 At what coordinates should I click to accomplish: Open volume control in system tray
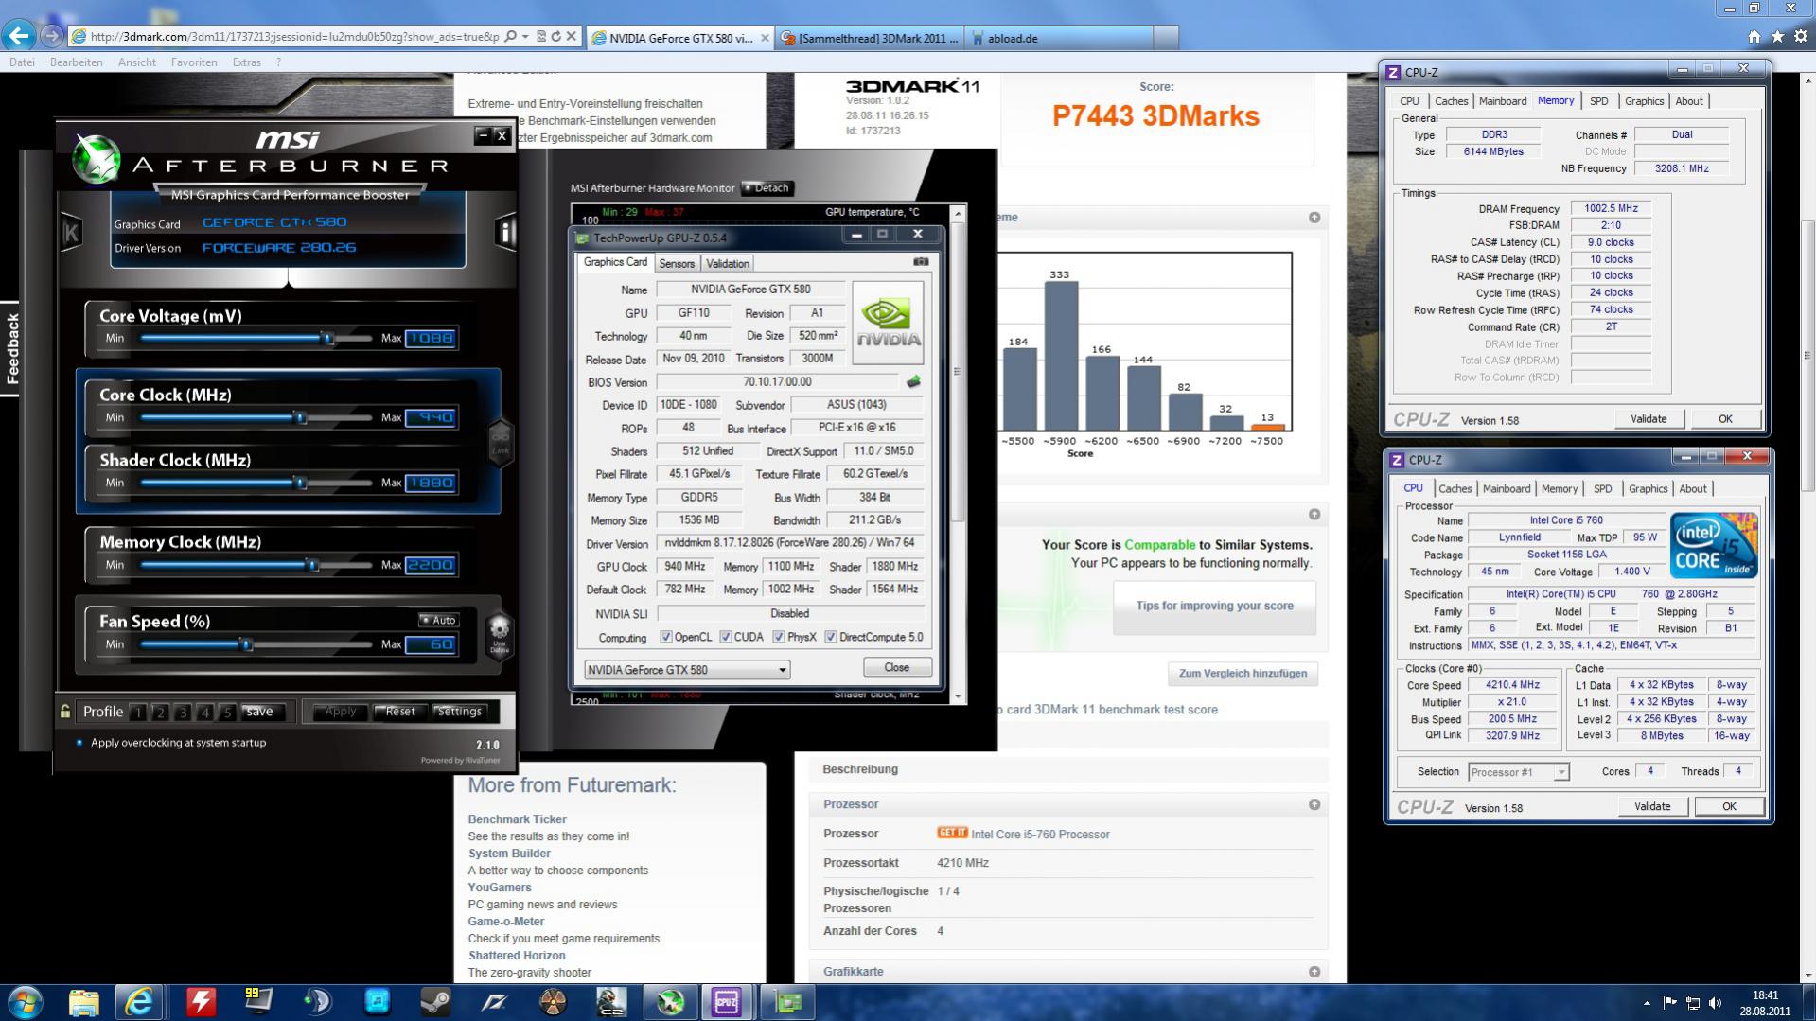click(1715, 1003)
